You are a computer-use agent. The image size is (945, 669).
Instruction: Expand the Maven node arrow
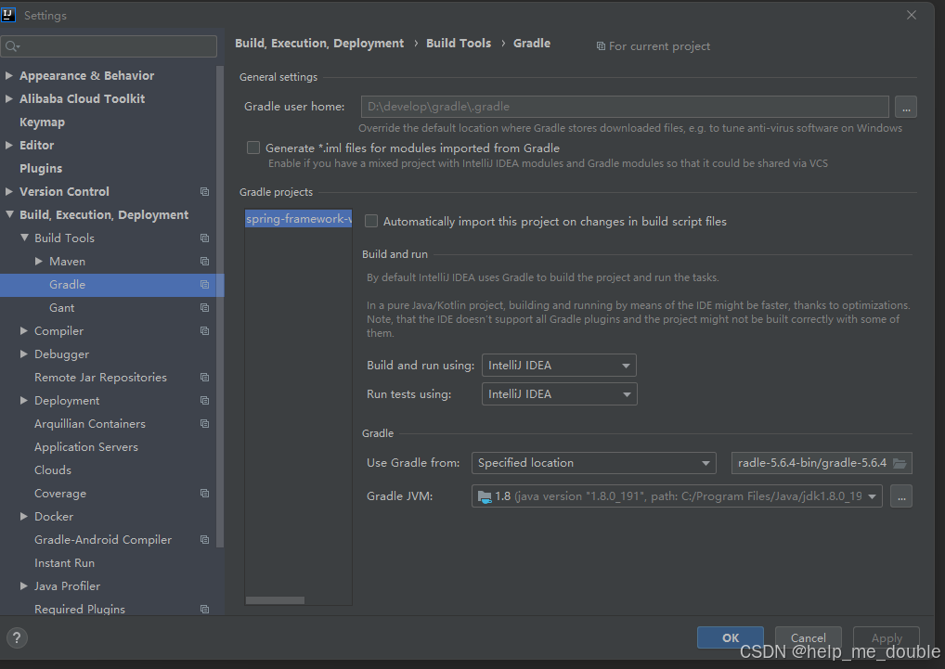pos(39,262)
